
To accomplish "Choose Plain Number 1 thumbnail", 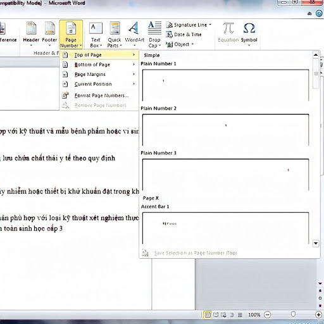I will pyautogui.click(x=225, y=85).
